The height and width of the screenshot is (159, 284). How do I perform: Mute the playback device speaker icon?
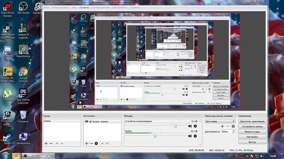190,126
